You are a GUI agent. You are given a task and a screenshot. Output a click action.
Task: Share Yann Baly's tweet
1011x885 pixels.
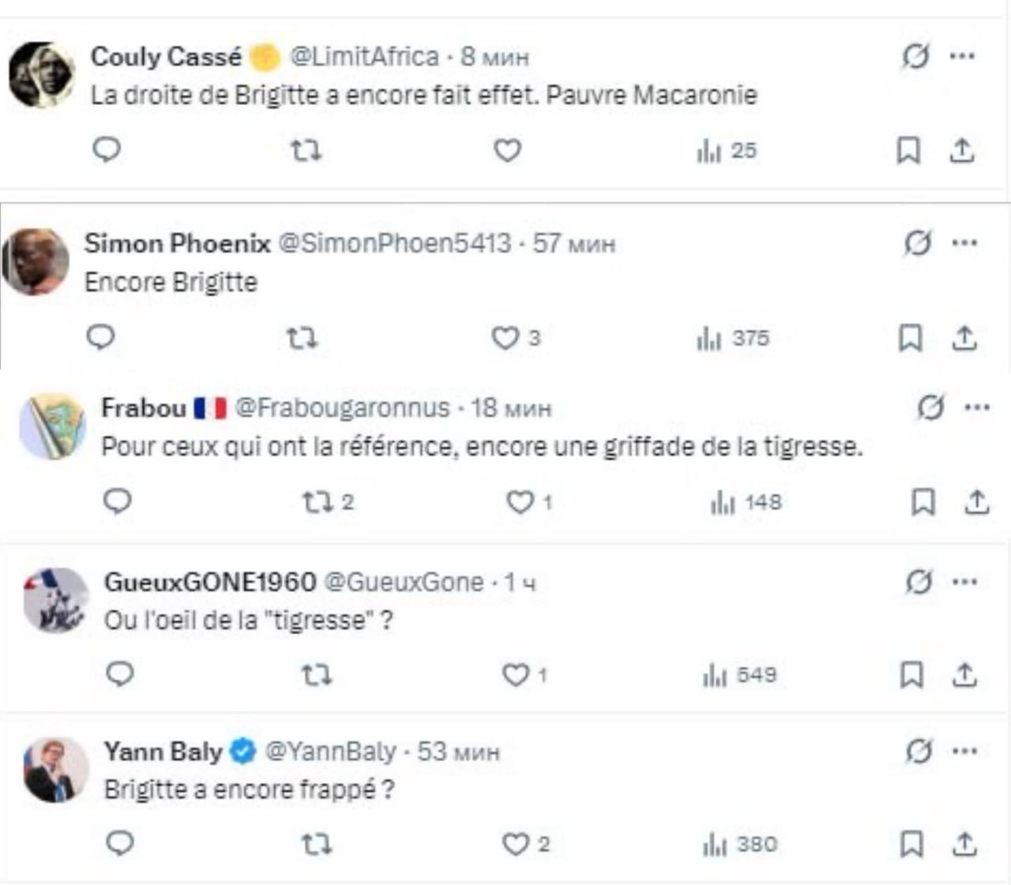(x=964, y=845)
